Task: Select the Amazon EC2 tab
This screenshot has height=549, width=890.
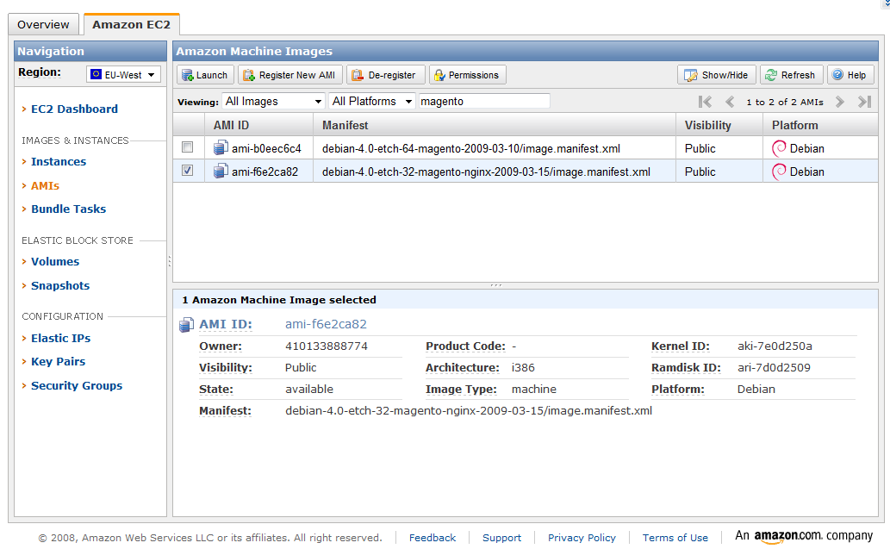Action: pos(132,24)
